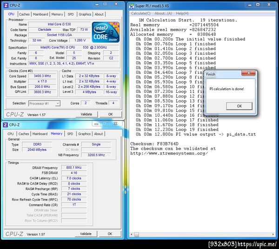Click the Super PI horizontal scrollbar thumb

point(137,235)
